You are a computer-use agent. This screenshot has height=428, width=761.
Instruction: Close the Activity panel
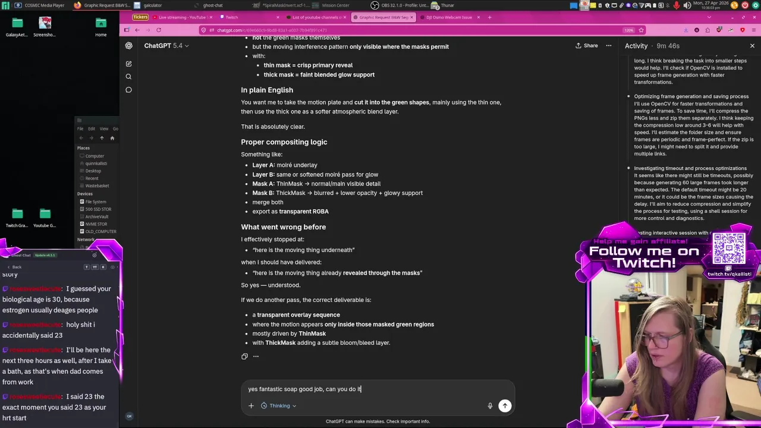coord(752,46)
